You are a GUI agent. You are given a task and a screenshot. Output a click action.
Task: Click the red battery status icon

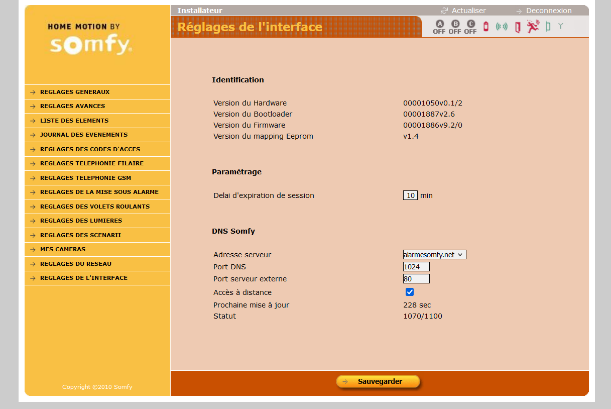click(486, 27)
